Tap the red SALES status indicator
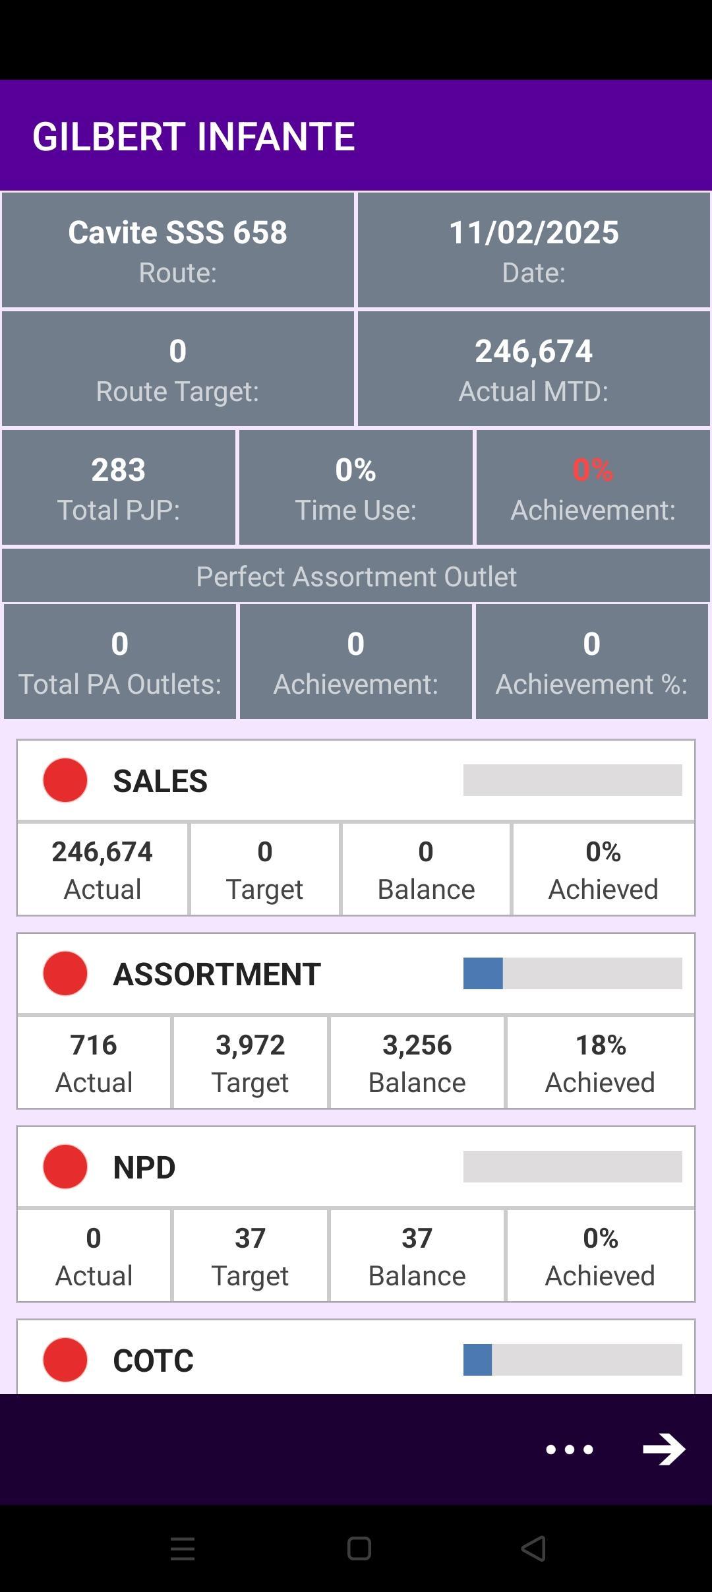The height and width of the screenshot is (1592, 712). point(65,780)
